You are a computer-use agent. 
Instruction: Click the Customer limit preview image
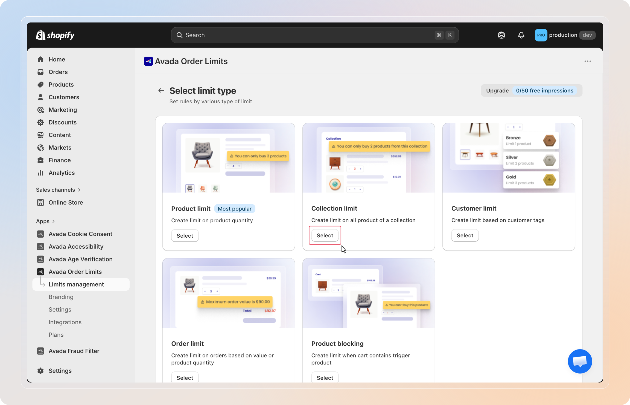coord(509,158)
